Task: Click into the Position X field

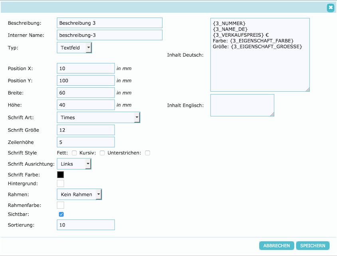Action: tap(85, 68)
